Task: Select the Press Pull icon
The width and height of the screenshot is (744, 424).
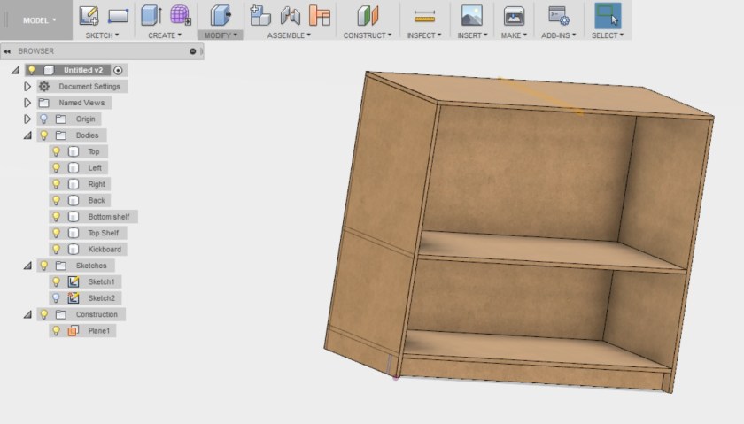Action: (x=220, y=15)
